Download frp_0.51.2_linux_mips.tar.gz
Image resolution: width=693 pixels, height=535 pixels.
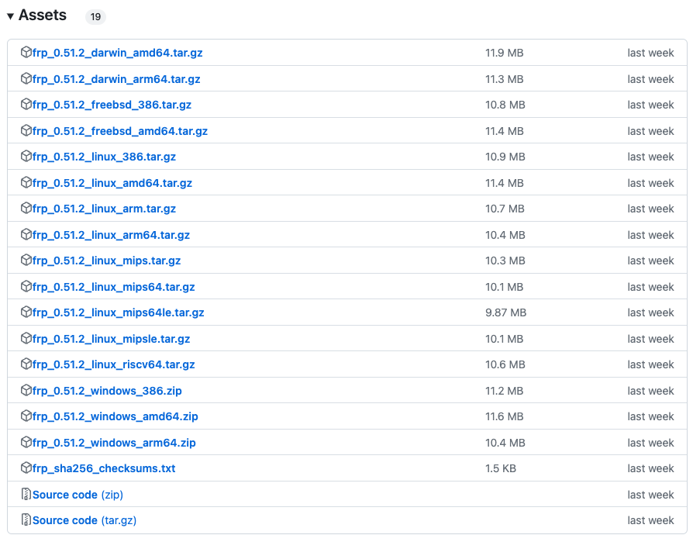106,261
